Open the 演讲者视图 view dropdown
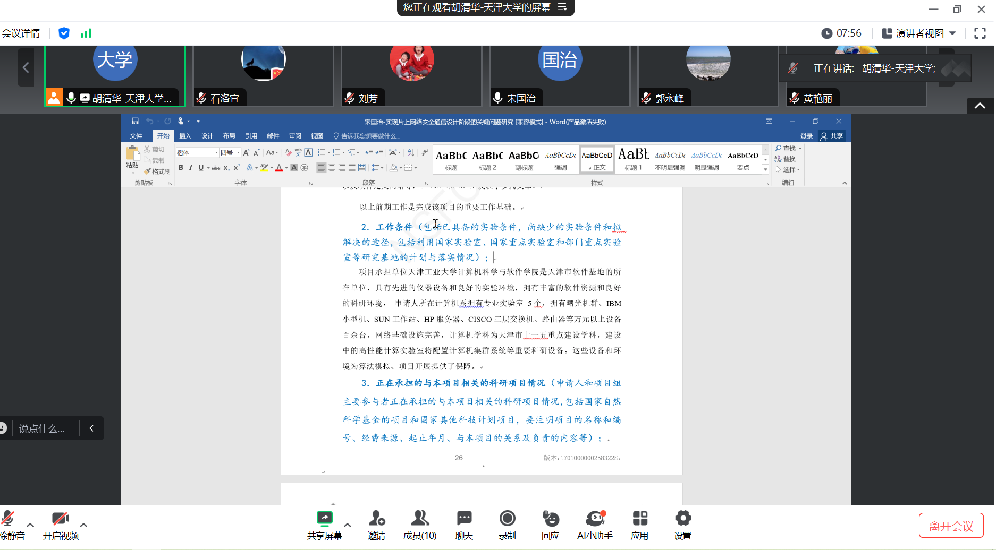This screenshot has height=550, width=996. pos(919,33)
